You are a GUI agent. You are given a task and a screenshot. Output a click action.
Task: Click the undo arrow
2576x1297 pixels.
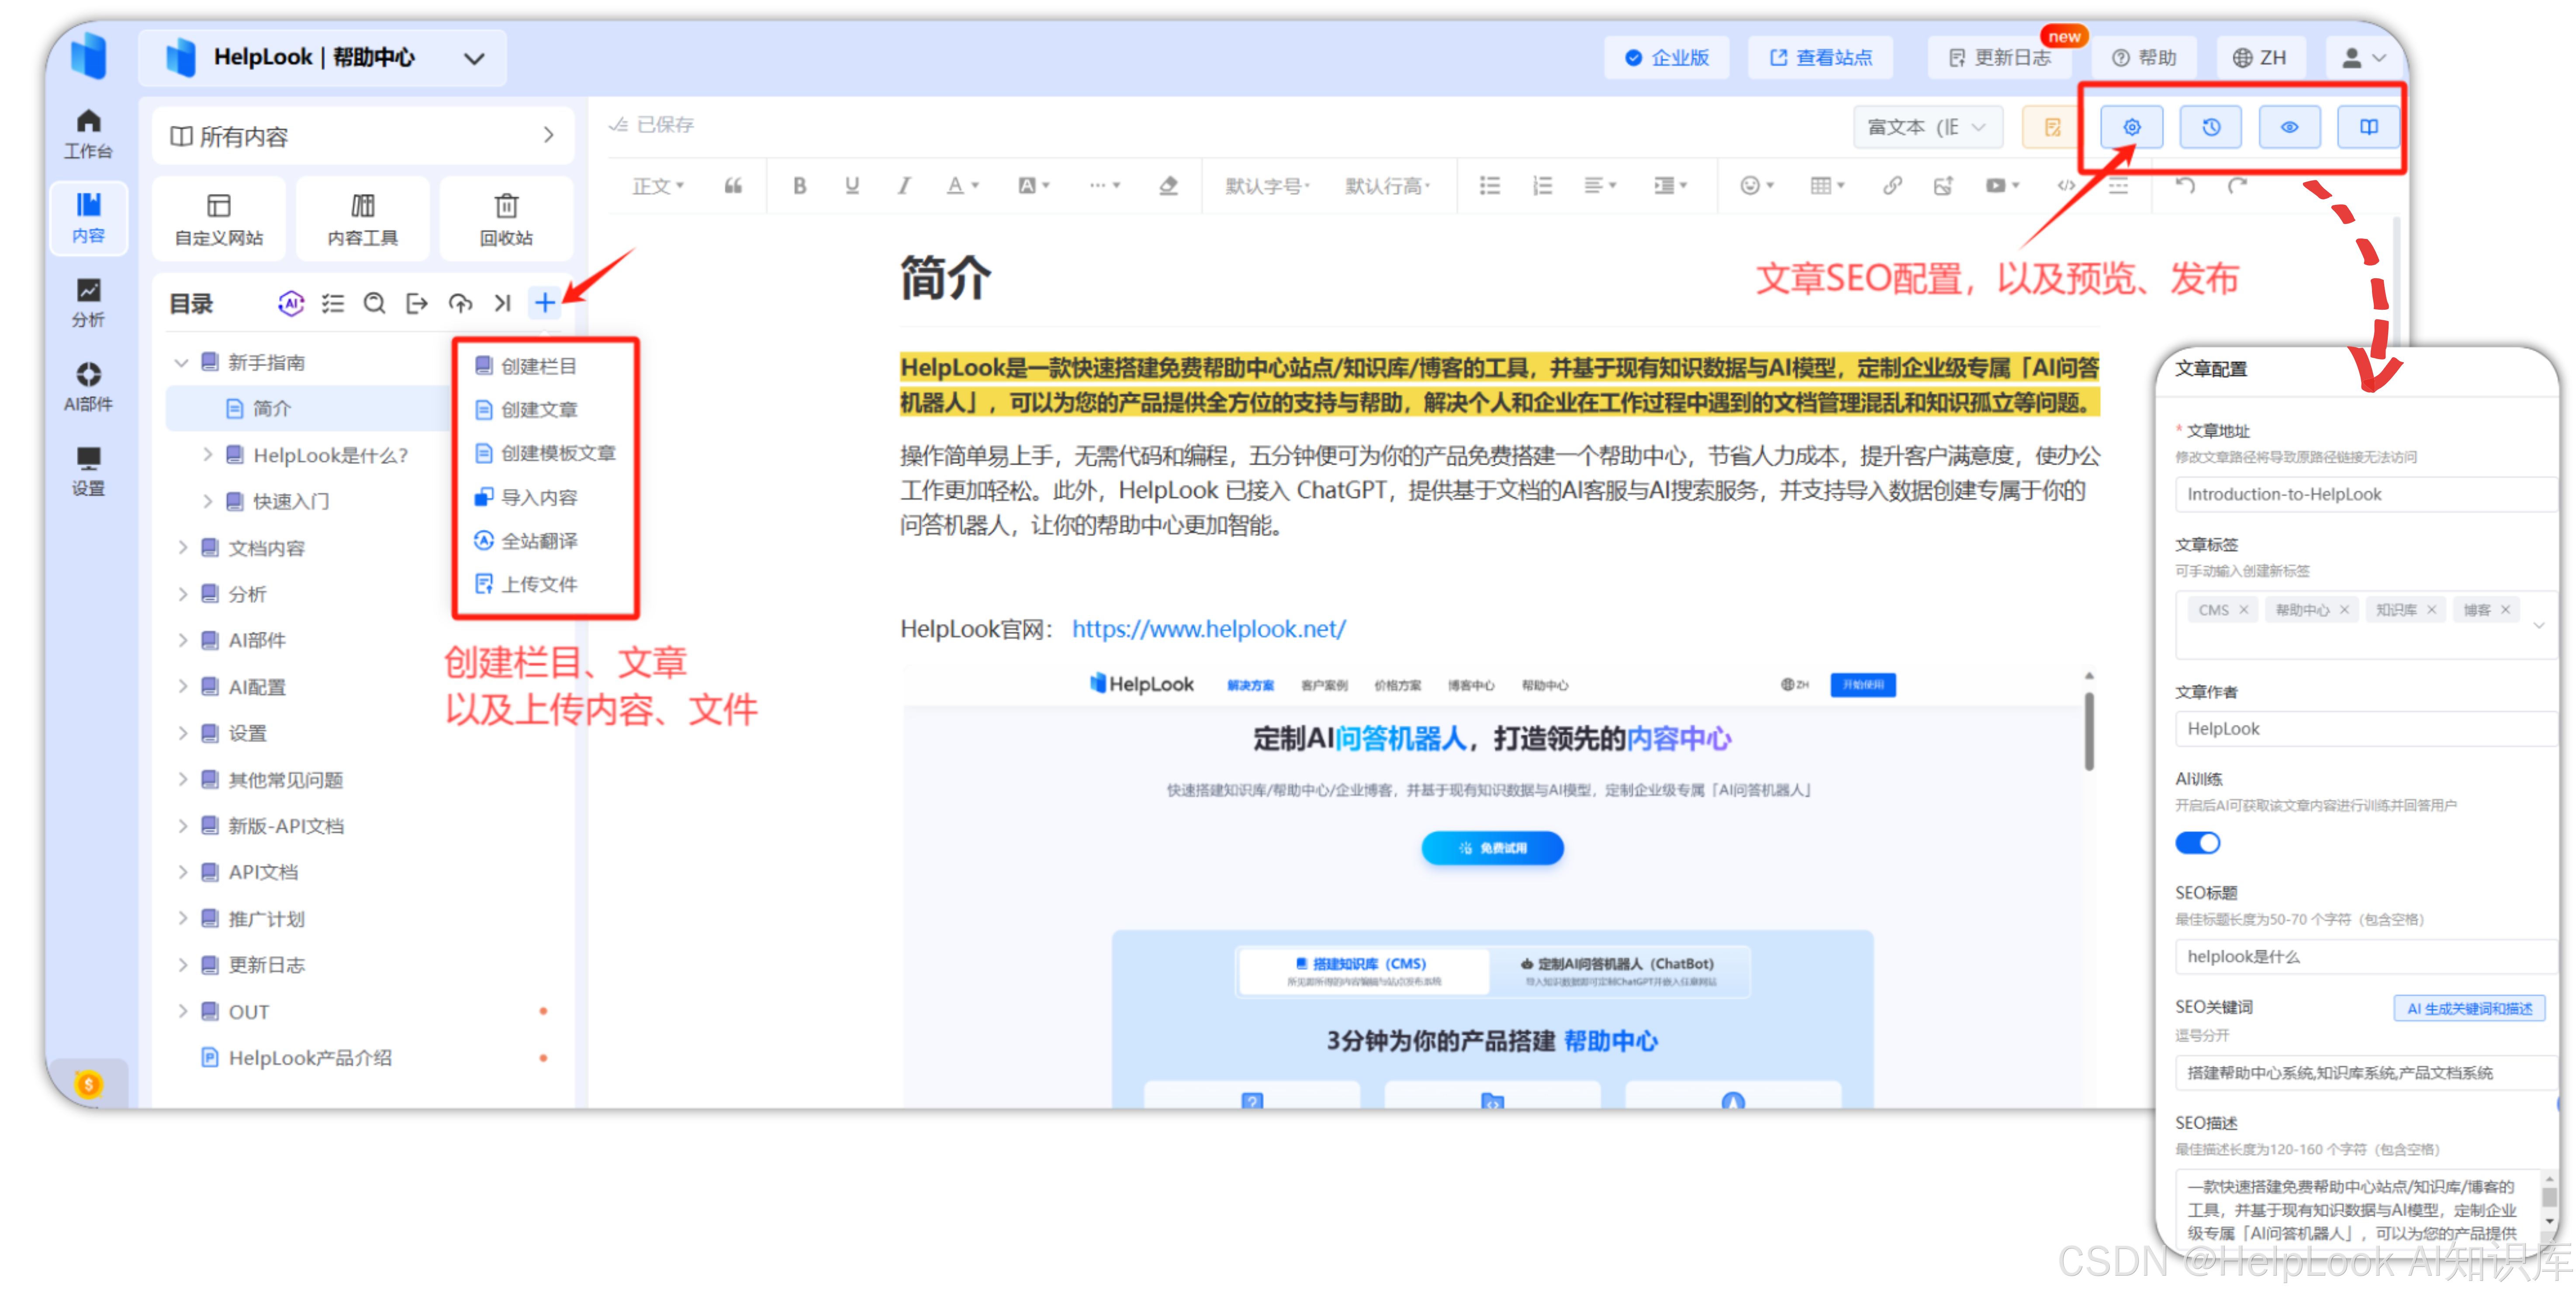click(2186, 186)
